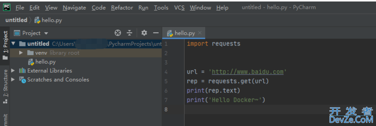Collapse the untitled project root node
The image size is (376, 126).
point(13,44)
